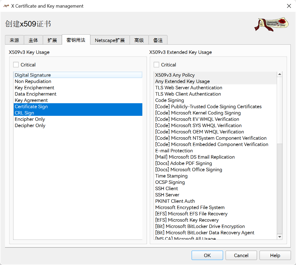This screenshot has width=296, height=265.
Task: Select Microsoft BitLocker Data Recovery Agent
Action: tap(215, 233)
